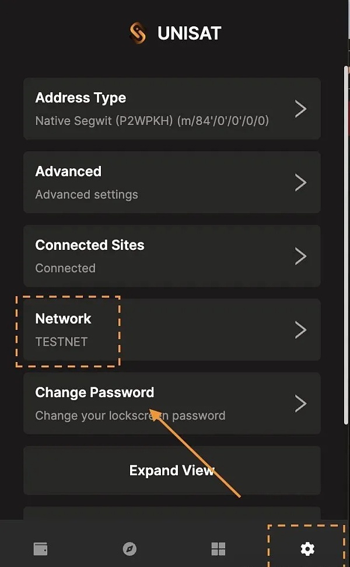This screenshot has width=350, height=567.
Task: Expand Network options via chevron
Action: tap(300, 330)
